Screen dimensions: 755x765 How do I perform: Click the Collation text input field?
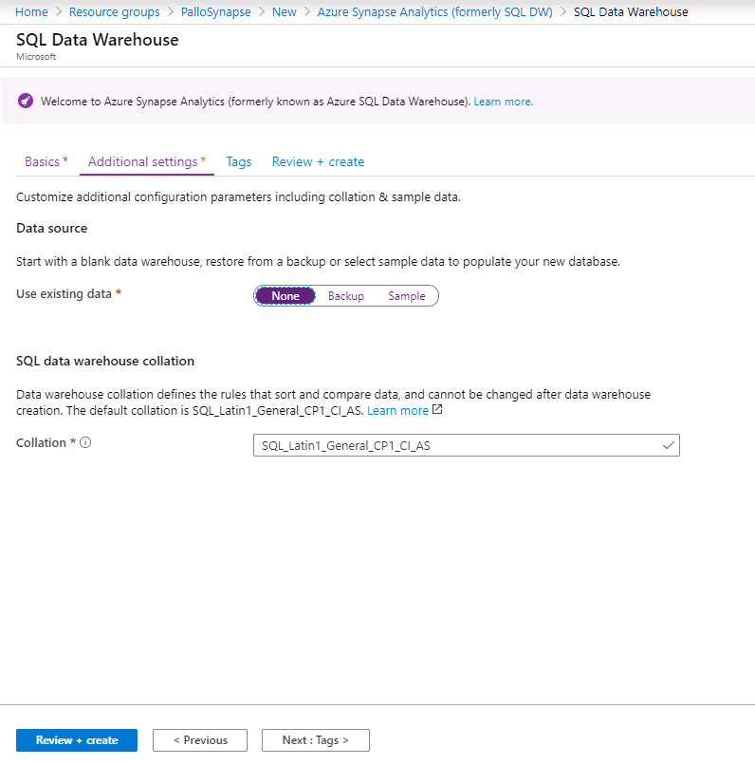467,445
